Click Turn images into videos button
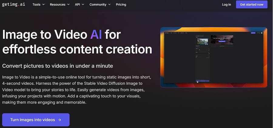 coord(36,120)
